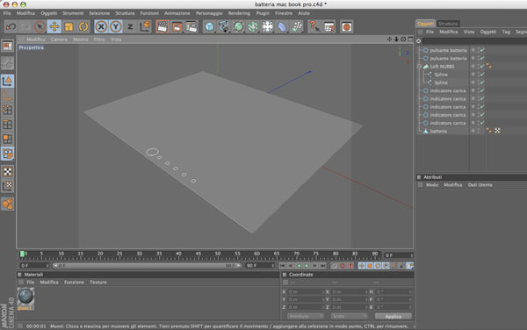Toggle visibility dot of batteria object
This screenshot has width=527, height=330.
pos(473,131)
